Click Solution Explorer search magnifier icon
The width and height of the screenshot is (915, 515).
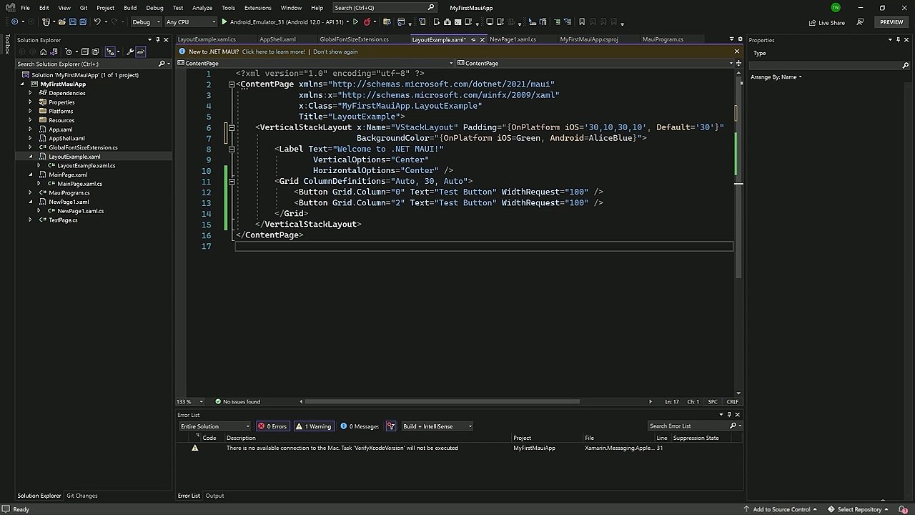point(162,64)
